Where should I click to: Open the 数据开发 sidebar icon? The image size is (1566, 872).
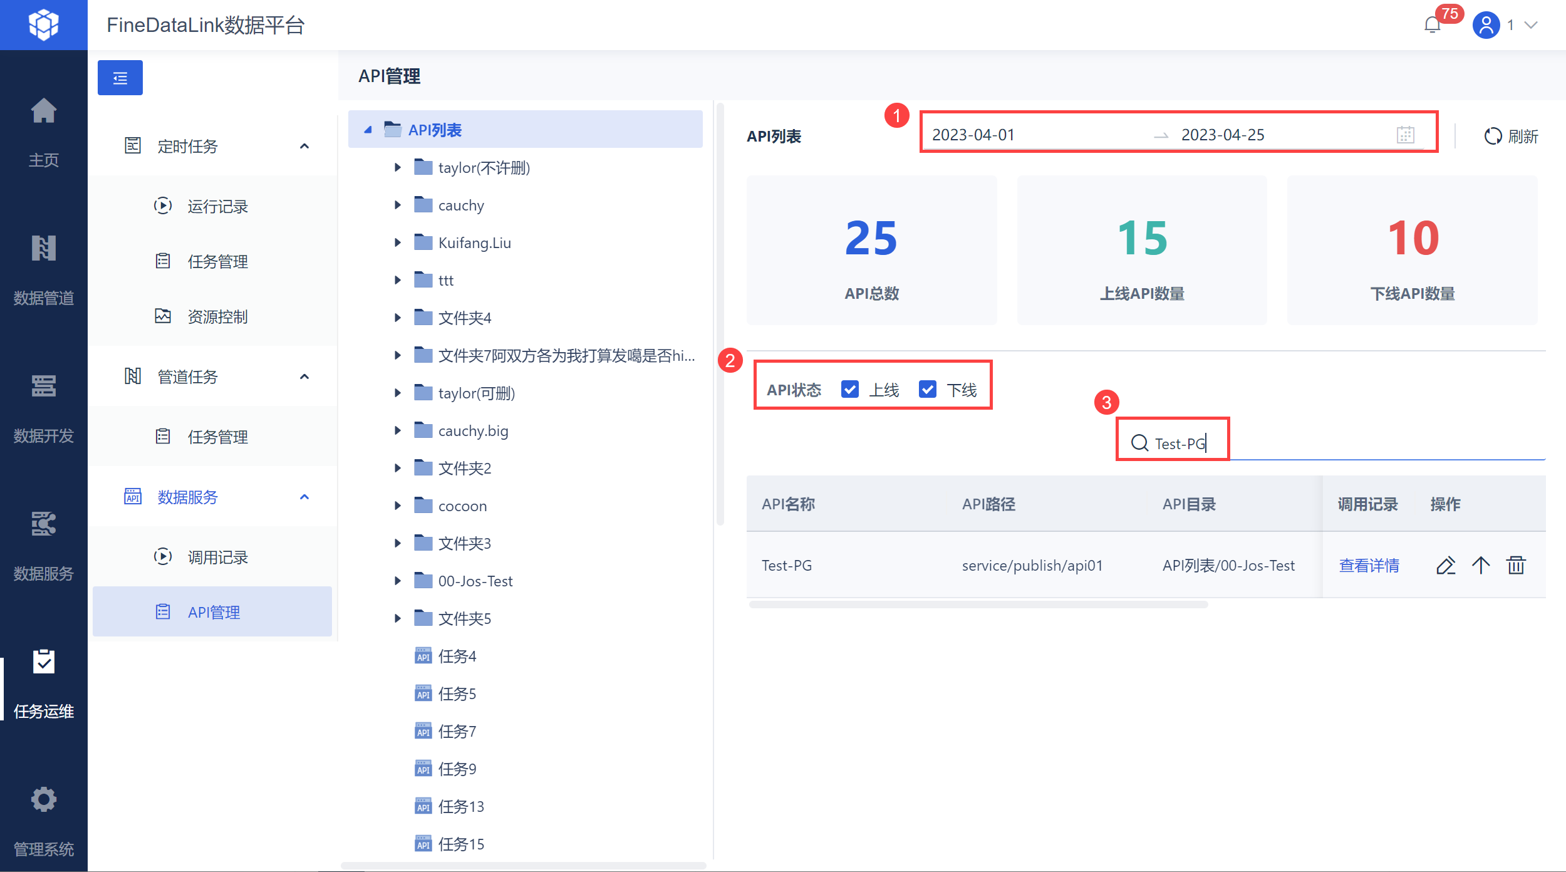pyautogui.click(x=43, y=386)
